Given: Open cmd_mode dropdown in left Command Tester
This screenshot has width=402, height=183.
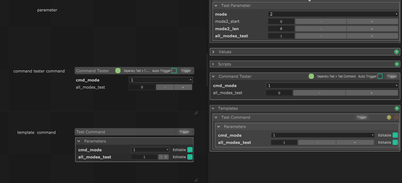Looking at the screenshot, I should tap(161, 80).
